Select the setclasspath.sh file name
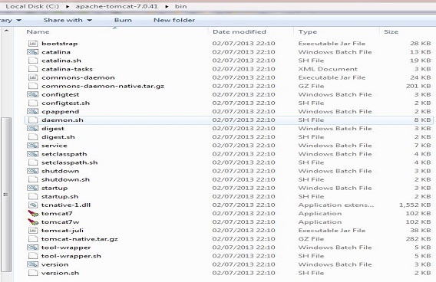Screen dimensions: 436x282 70,162
